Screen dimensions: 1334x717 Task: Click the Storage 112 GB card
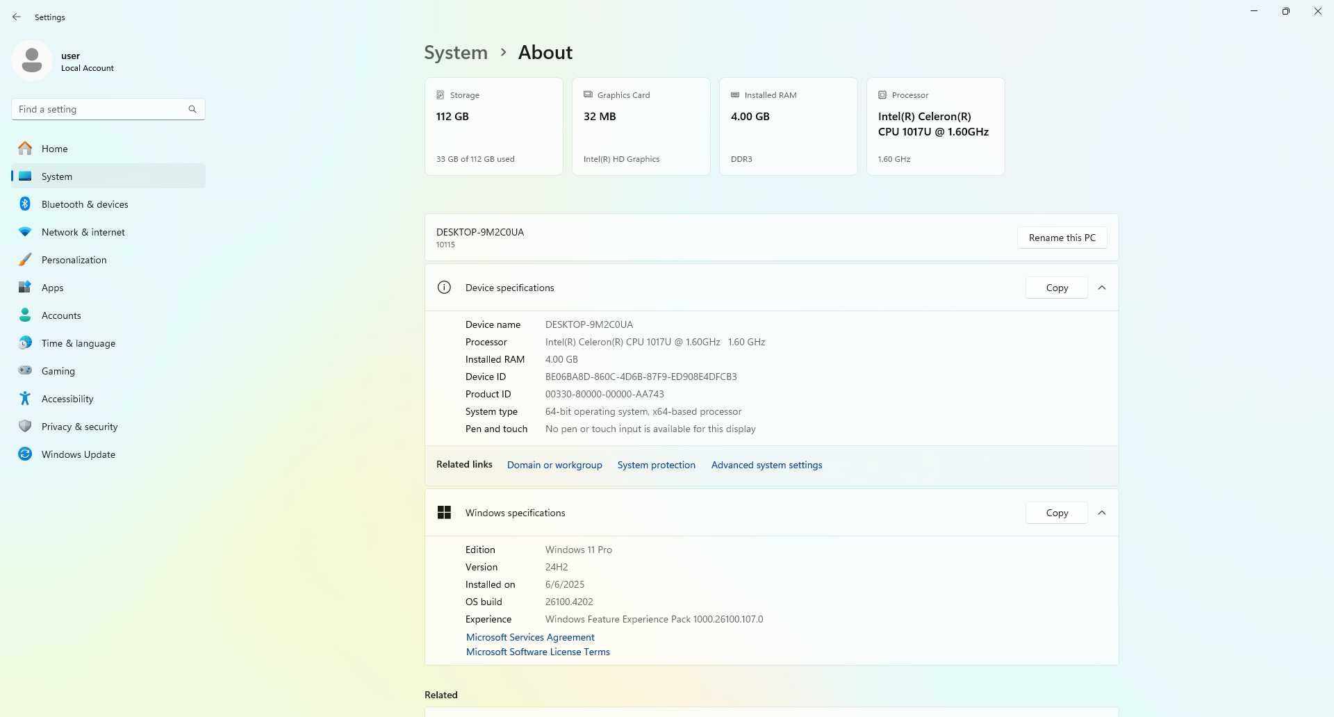tap(493, 126)
